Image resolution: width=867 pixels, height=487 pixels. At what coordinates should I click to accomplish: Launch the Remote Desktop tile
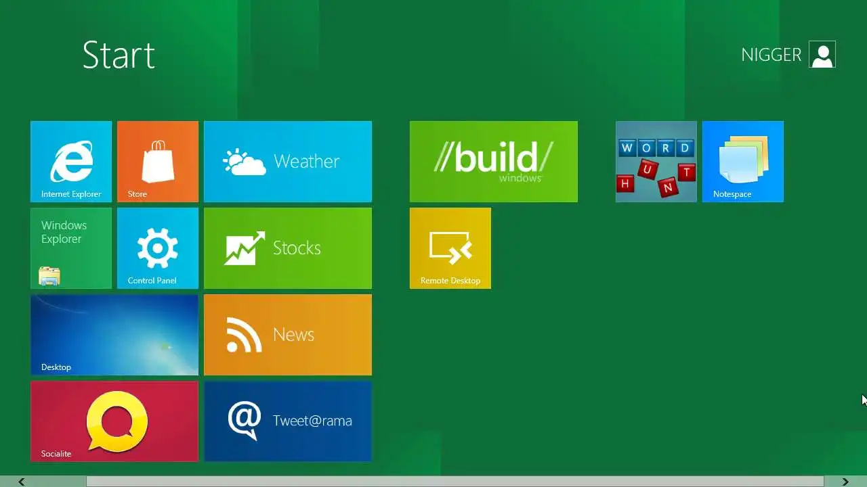coord(450,248)
